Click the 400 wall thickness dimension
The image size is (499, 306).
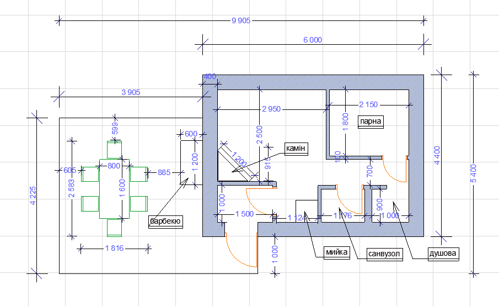(210, 76)
